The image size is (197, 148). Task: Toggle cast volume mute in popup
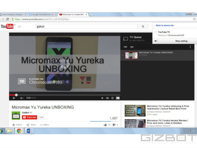coord(156,41)
